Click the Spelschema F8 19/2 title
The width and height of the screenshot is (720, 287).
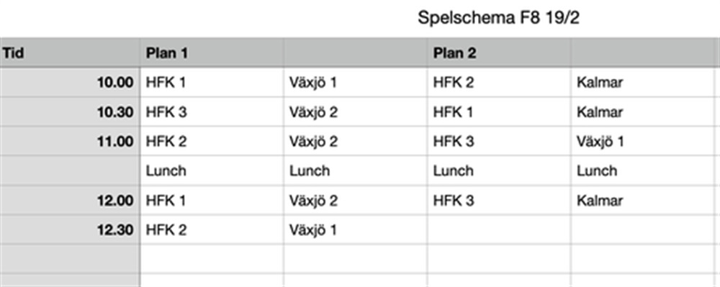point(498,18)
